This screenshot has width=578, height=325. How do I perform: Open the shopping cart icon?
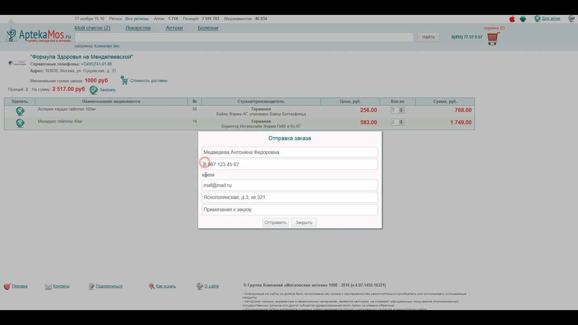click(493, 38)
